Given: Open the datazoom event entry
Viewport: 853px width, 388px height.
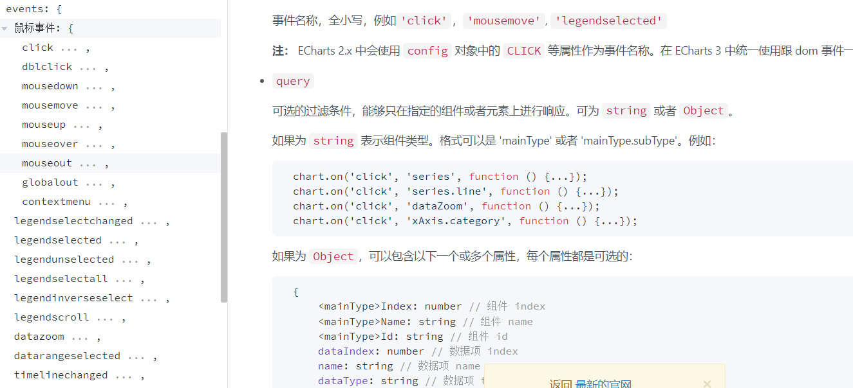Looking at the screenshot, I should (39, 337).
